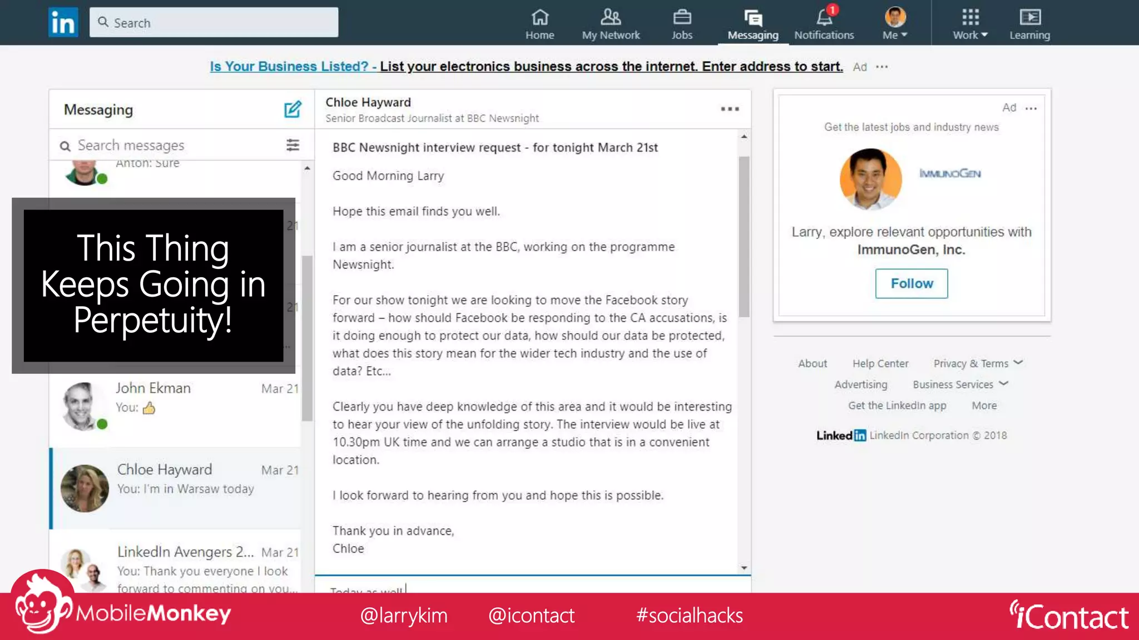1139x640 pixels.
Task: Open conversation options three dots for Chloe Hayward
Action: pyautogui.click(x=730, y=109)
